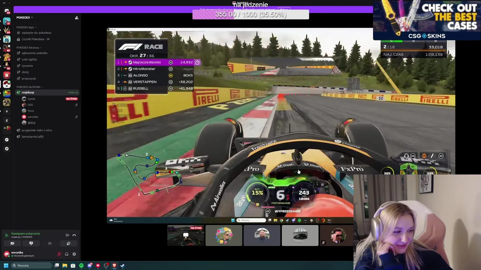
Task: Click the Wyszukaj search box on host taskbar
Action: click(x=32, y=265)
